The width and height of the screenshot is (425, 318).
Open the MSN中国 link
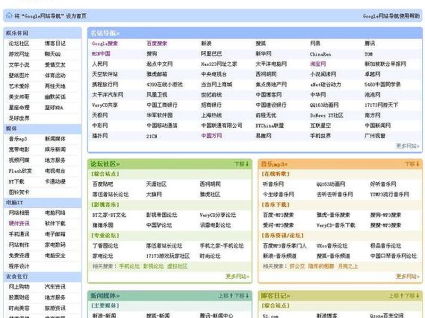tap(101, 54)
